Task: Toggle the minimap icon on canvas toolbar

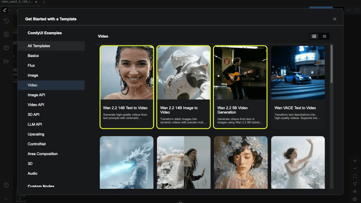Action: 355,199
